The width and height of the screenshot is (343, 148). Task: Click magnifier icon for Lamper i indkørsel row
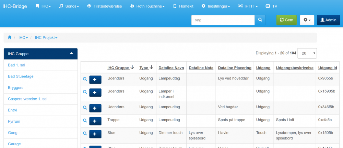85,92
